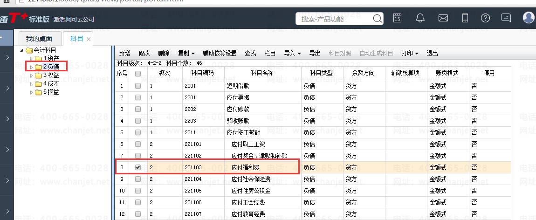
Task: Click the 搜索-产品功能 search field
Action: click(x=335, y=19)
